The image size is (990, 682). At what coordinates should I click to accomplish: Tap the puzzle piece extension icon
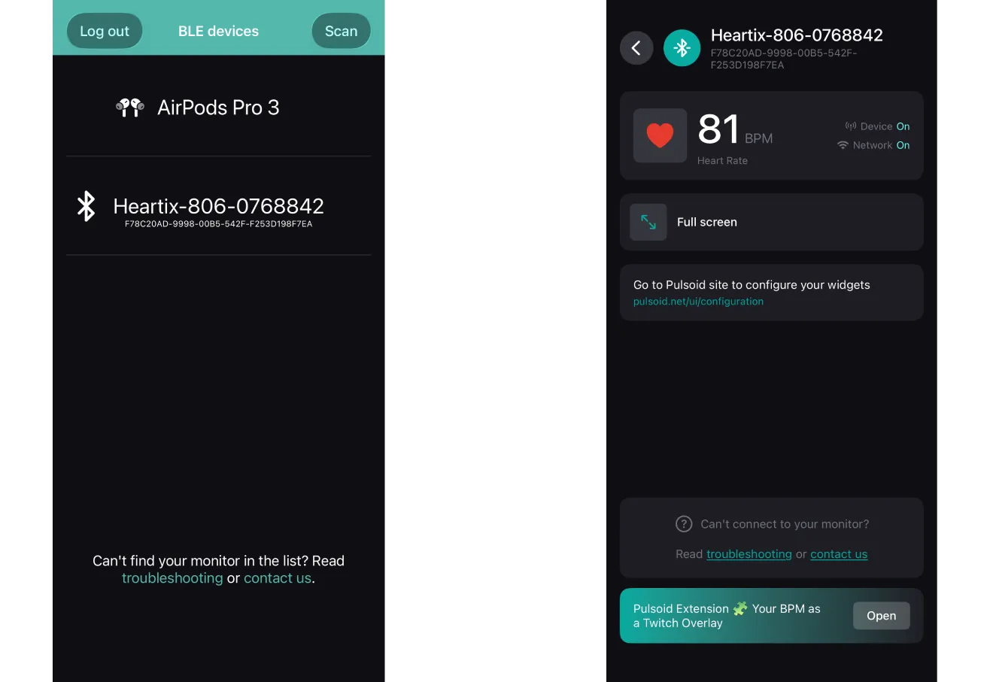740,608
